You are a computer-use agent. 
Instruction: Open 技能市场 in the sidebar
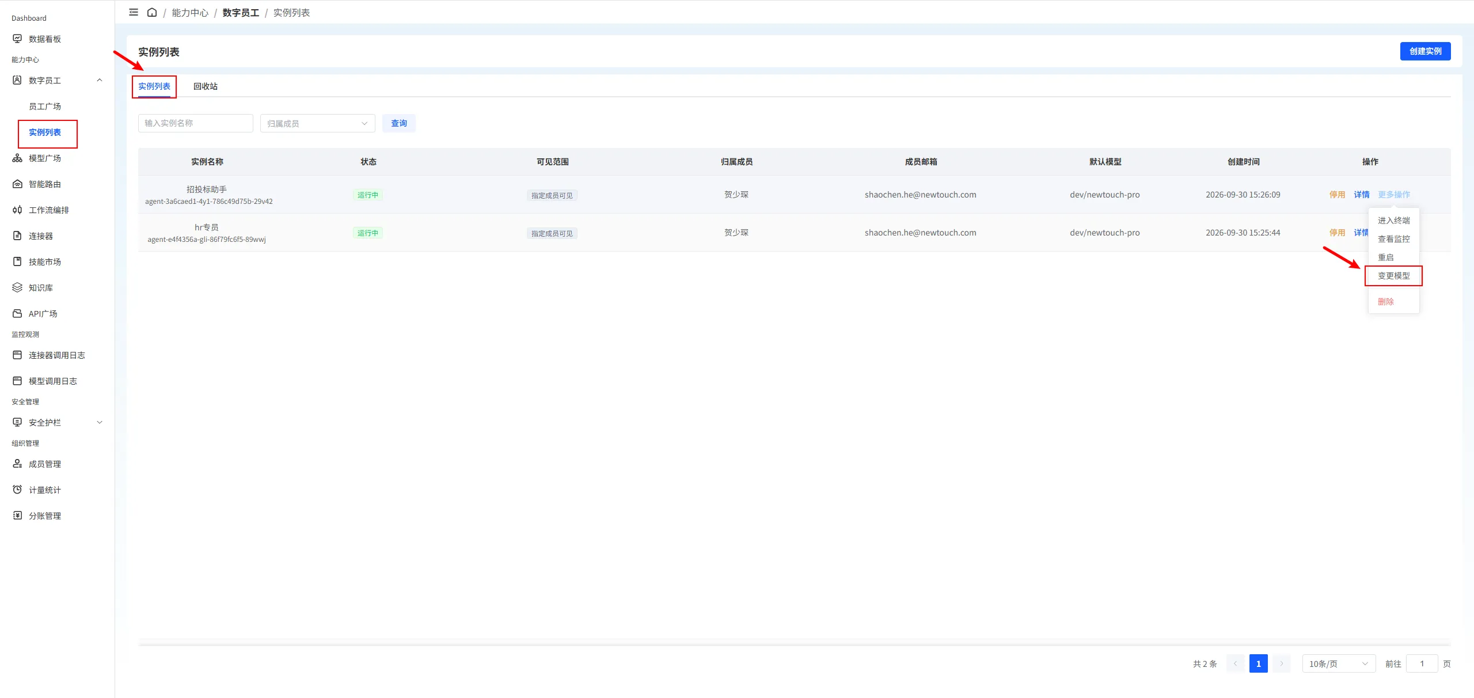click(x=45, y=261)
